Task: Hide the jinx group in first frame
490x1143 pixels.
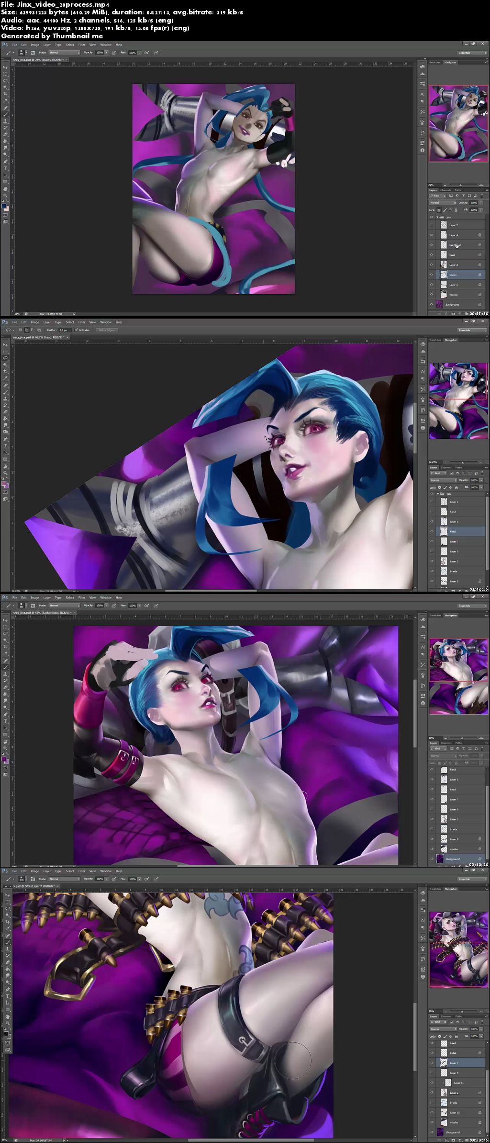Action: (x=432, y=217)
